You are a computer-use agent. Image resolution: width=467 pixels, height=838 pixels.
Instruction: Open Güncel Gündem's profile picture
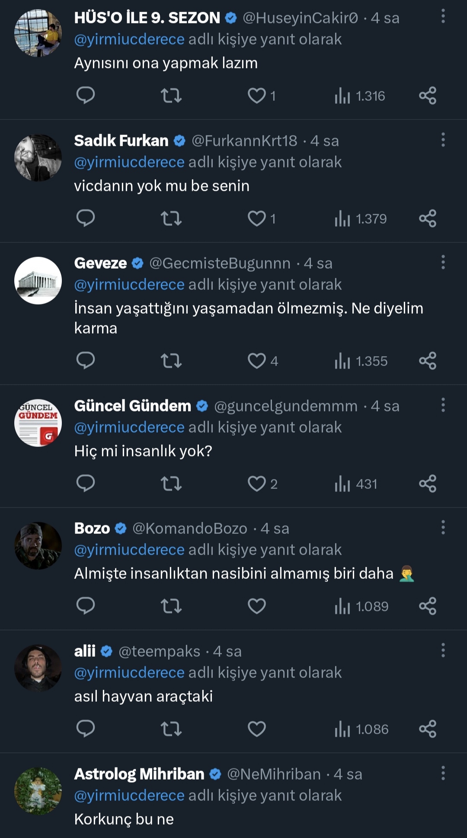(38, 423)
